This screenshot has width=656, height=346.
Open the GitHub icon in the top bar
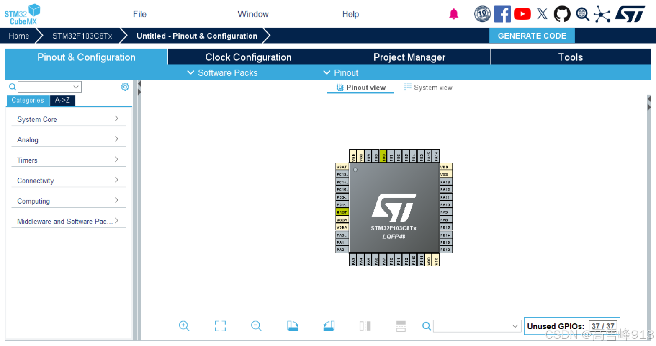pos(562,14)
